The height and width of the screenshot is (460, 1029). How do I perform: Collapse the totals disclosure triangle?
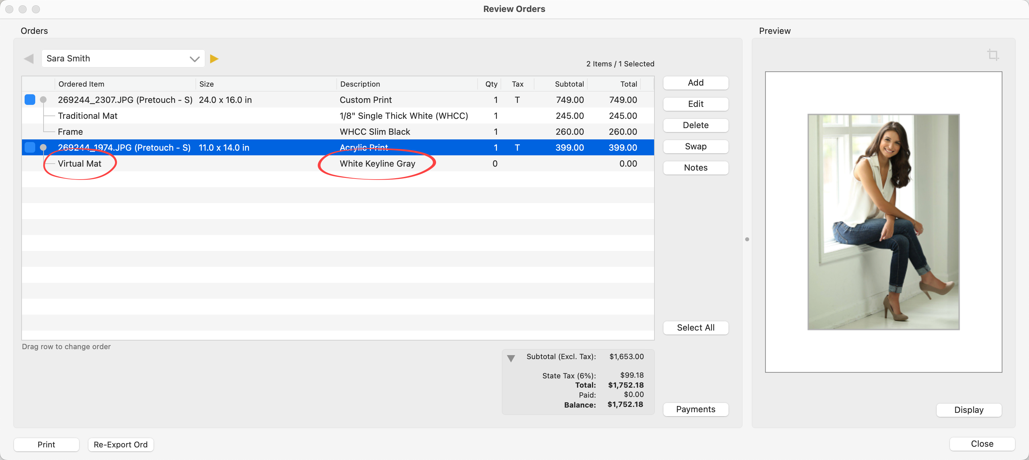click(x=511, y=358)
